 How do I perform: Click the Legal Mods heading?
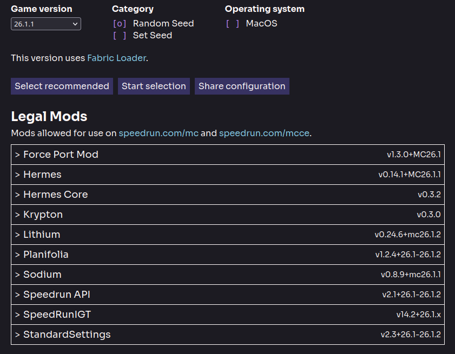[x=49, y=117]
